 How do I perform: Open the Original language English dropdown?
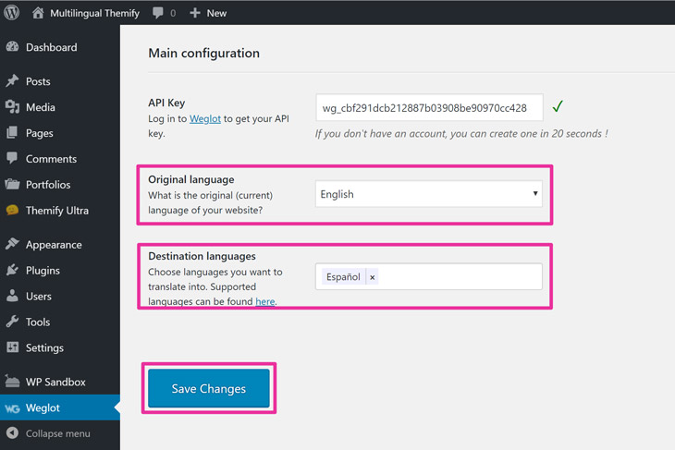point(429,194)
